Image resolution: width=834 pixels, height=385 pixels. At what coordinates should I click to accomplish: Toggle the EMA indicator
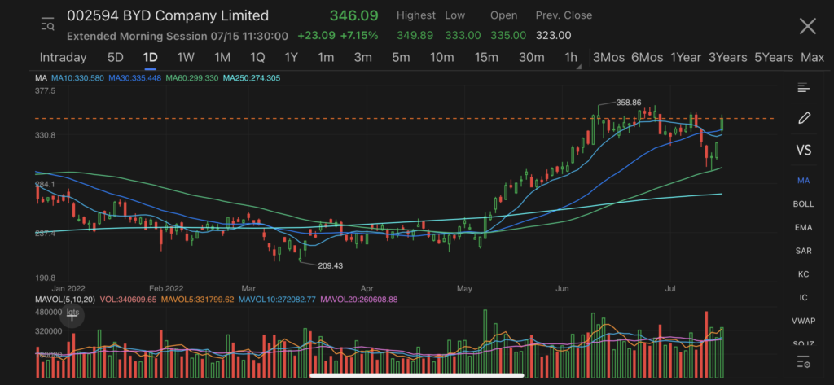tap(803, 228)
